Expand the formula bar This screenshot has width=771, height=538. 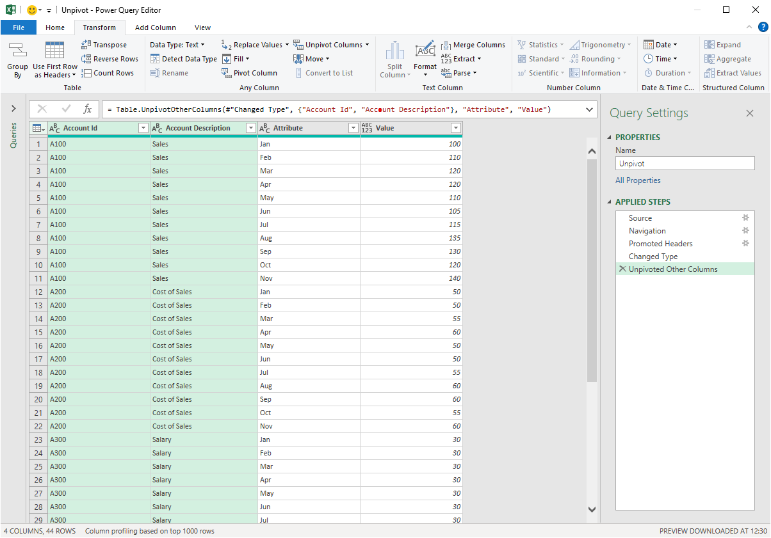[x=589, y=109]
